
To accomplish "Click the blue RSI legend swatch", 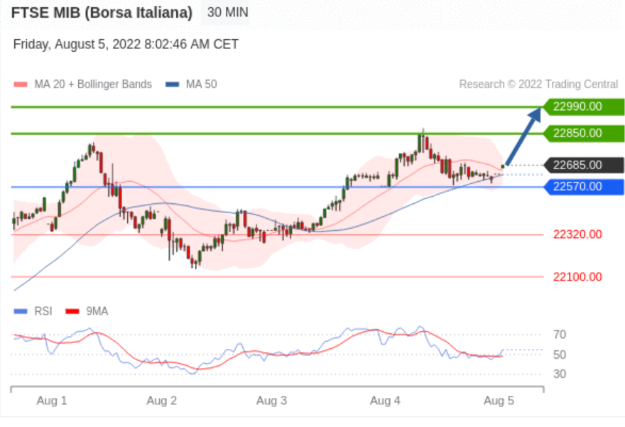I will (x=21, y=311).
